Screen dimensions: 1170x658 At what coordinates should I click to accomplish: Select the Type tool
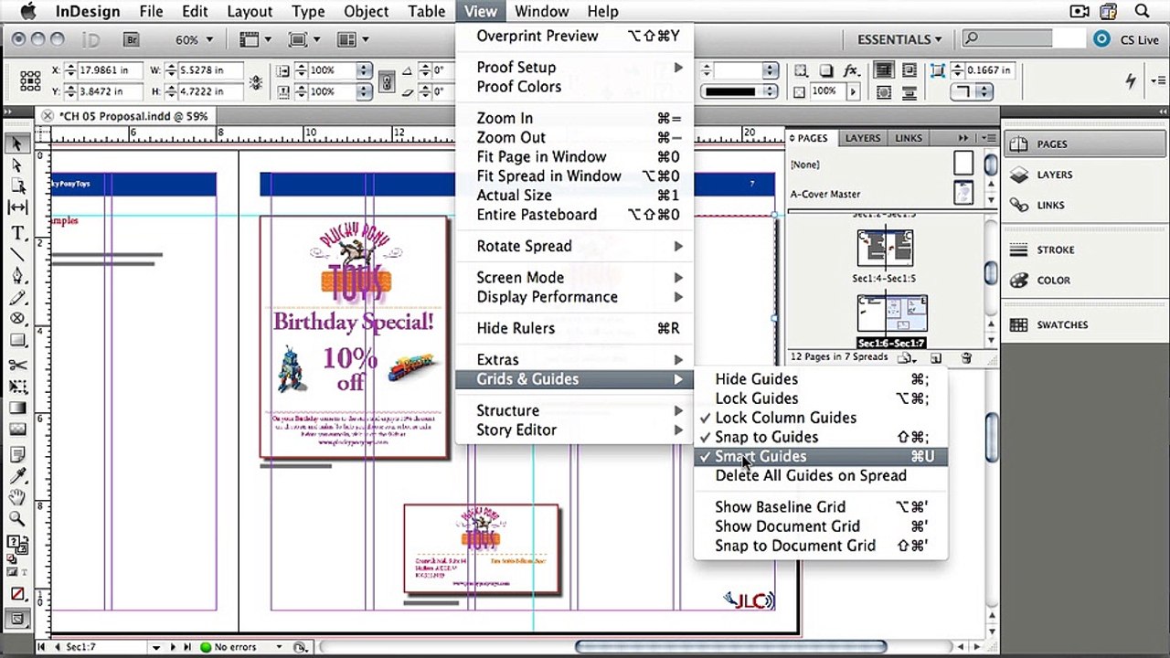pyautogui.click(x=17, y=233)
